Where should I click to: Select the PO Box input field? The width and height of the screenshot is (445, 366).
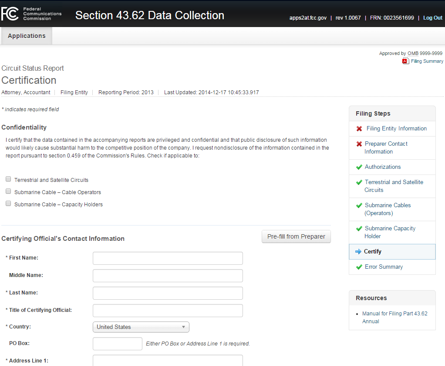118,344
